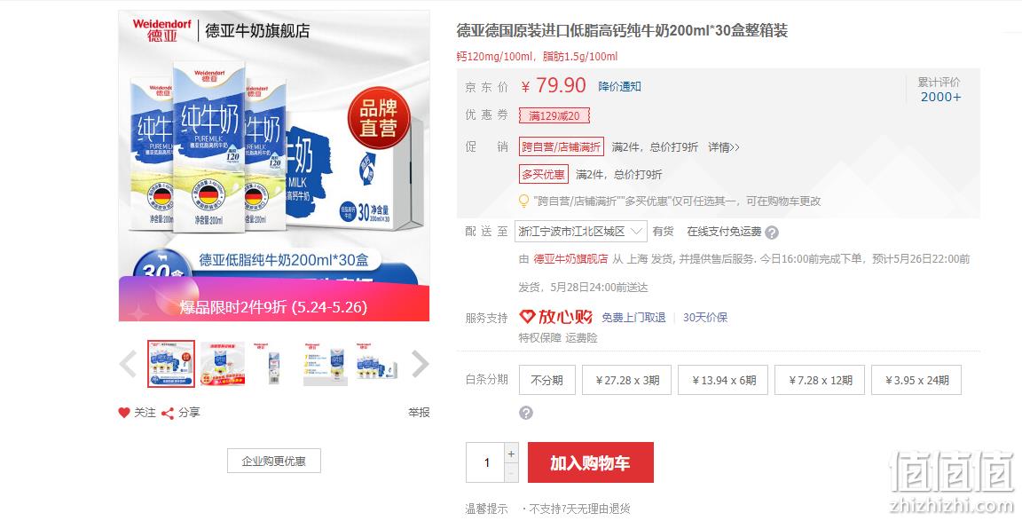The height and width of the screenshot is (521, 1022).
Task: Click 跨自营/店铺满折 promotion tag
Action: 562,146
